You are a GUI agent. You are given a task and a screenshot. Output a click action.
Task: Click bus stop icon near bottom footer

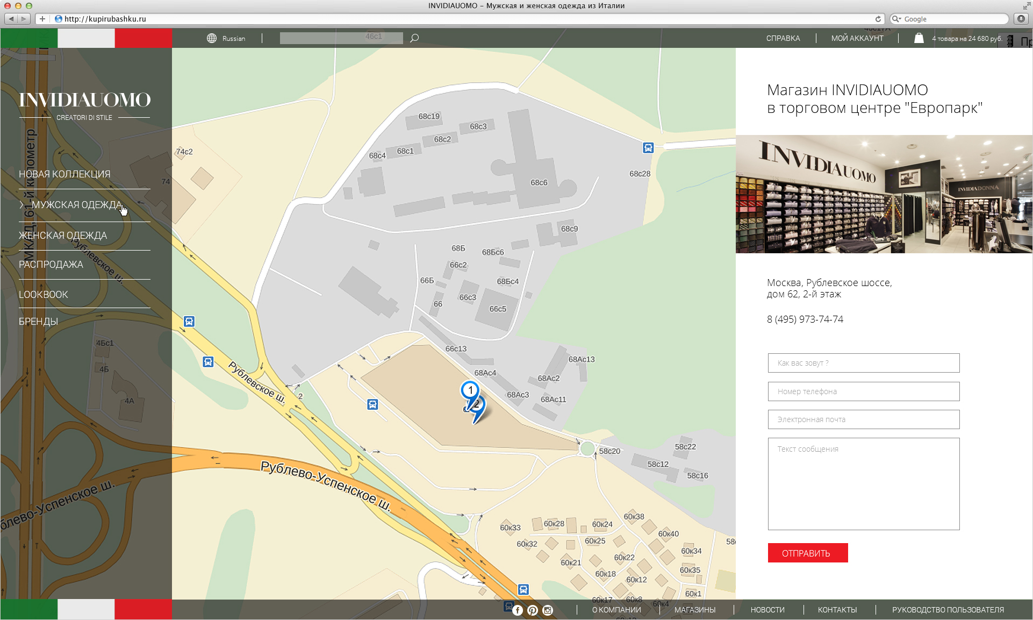(523, 589)
